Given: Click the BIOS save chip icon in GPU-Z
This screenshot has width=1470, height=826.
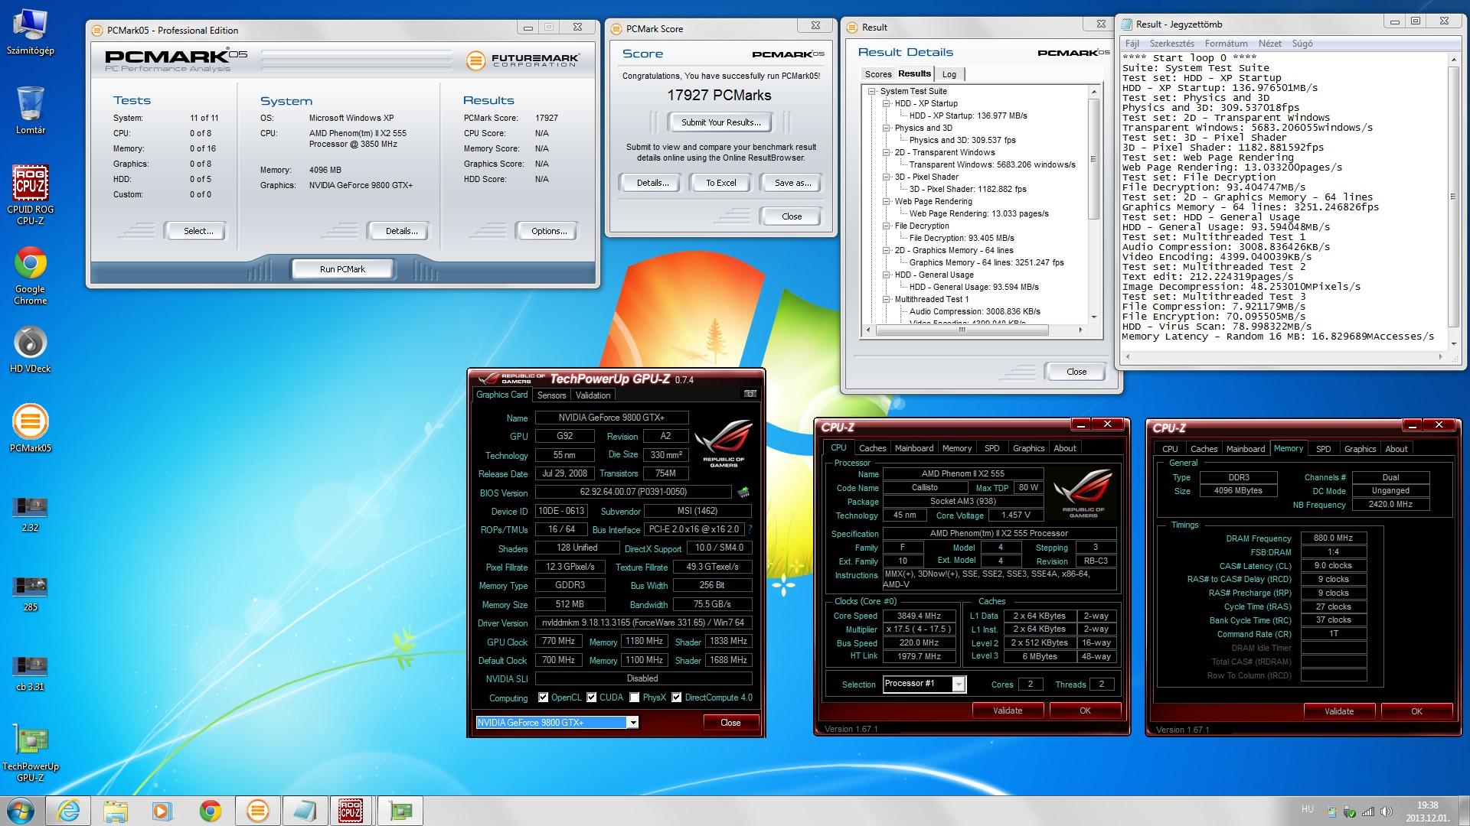Looking at the screenshot, I should [743, 492].
